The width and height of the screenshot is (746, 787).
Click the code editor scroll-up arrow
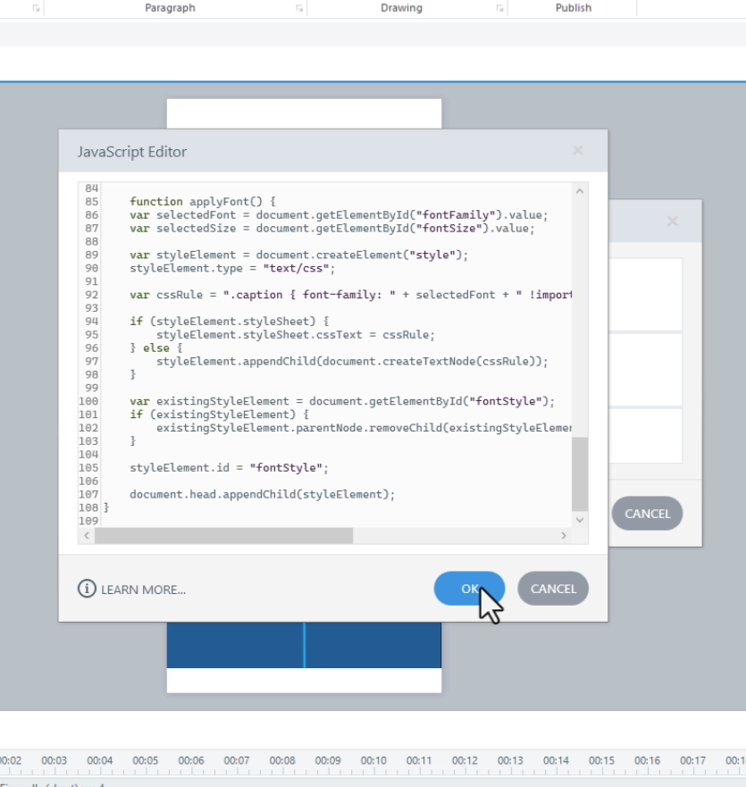(579, 191)
